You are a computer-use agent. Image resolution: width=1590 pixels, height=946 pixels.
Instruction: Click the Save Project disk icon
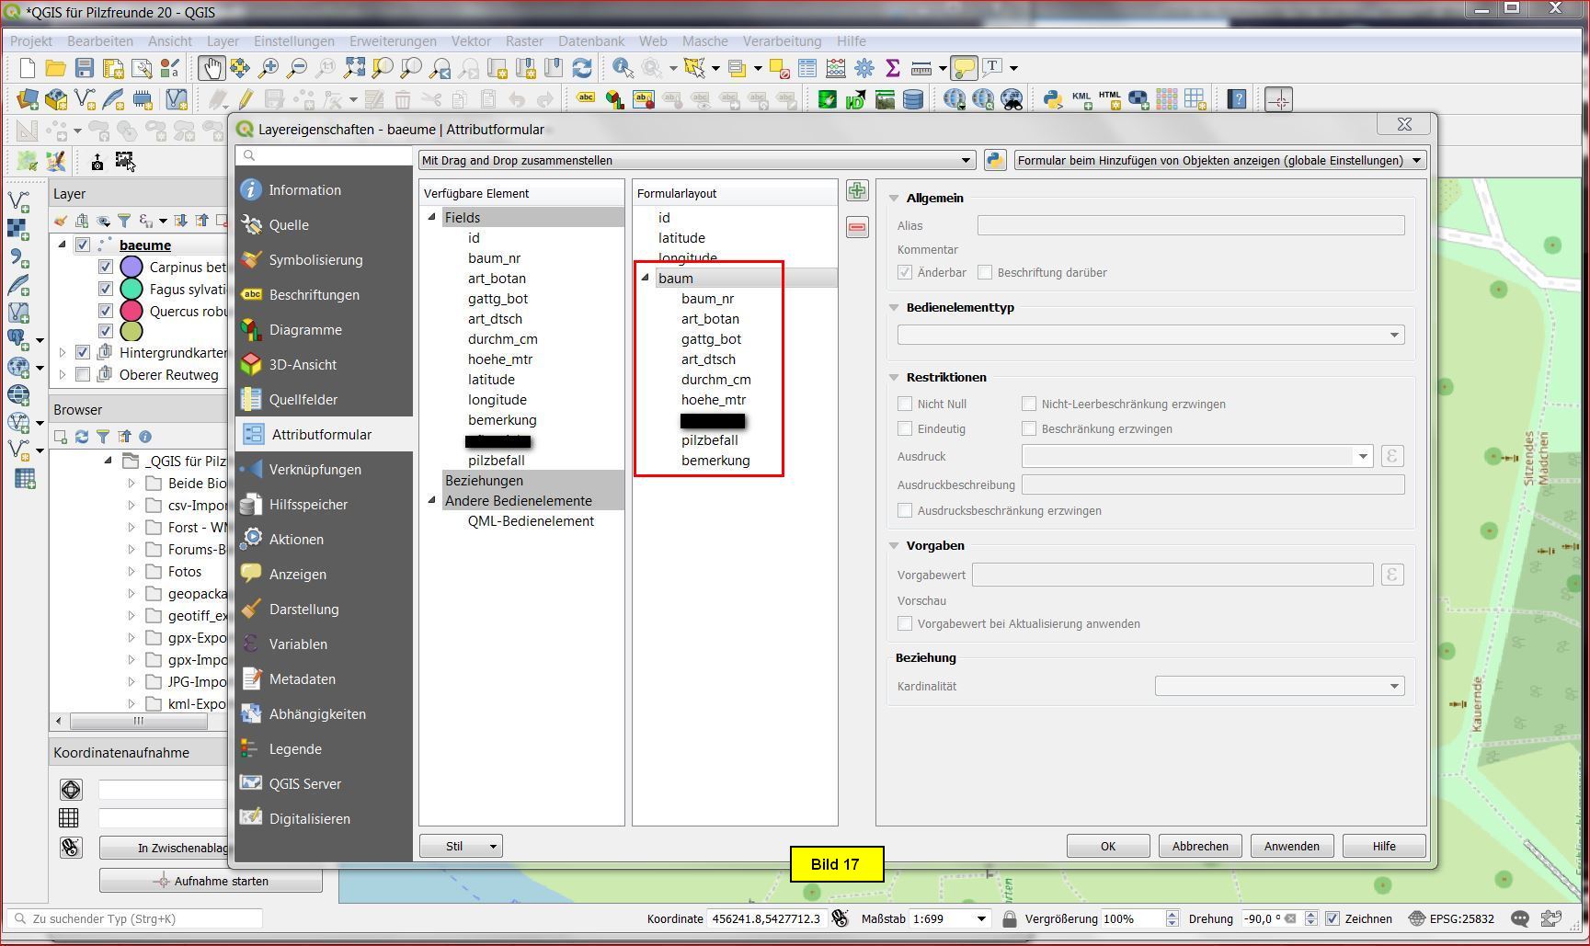(85, 68)
